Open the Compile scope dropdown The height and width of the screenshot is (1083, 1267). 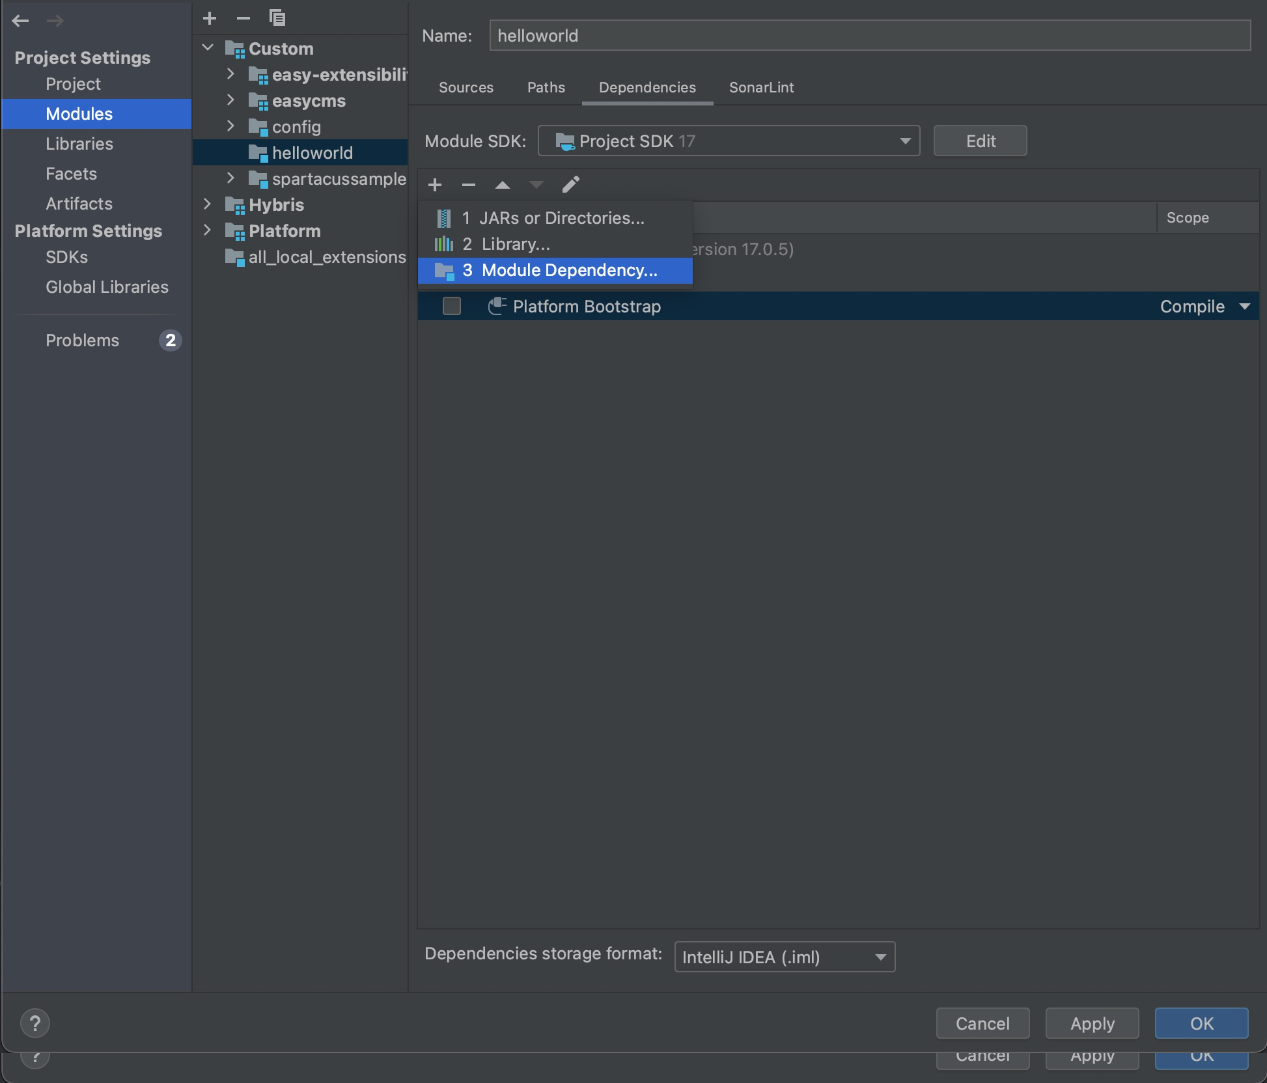[x=1244, y=306]
